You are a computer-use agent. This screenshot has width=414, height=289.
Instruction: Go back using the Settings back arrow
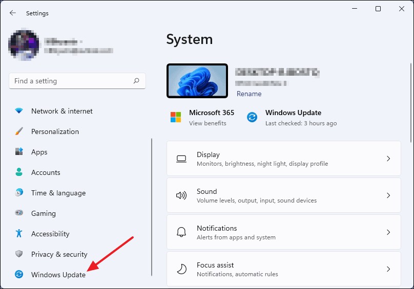(x=12, y=13)
